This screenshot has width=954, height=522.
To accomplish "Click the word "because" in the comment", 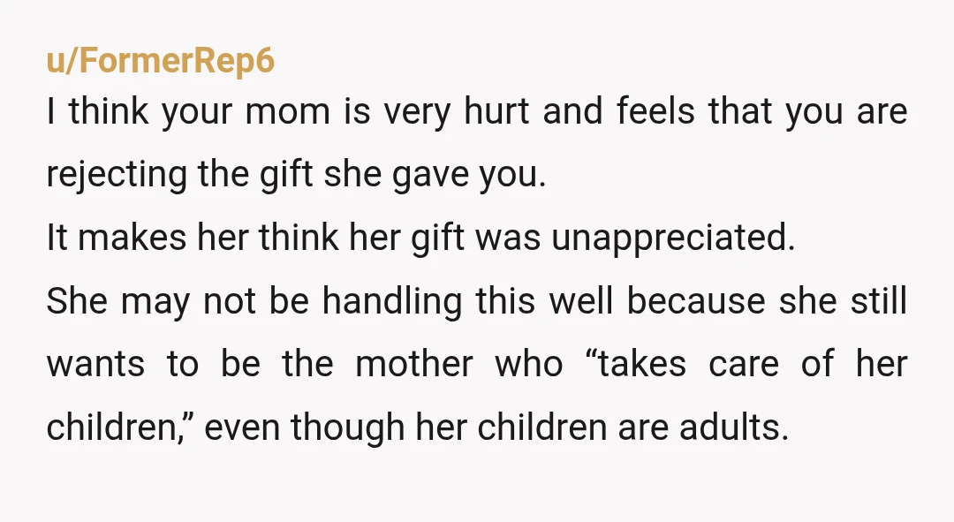I will coord(695,300).
